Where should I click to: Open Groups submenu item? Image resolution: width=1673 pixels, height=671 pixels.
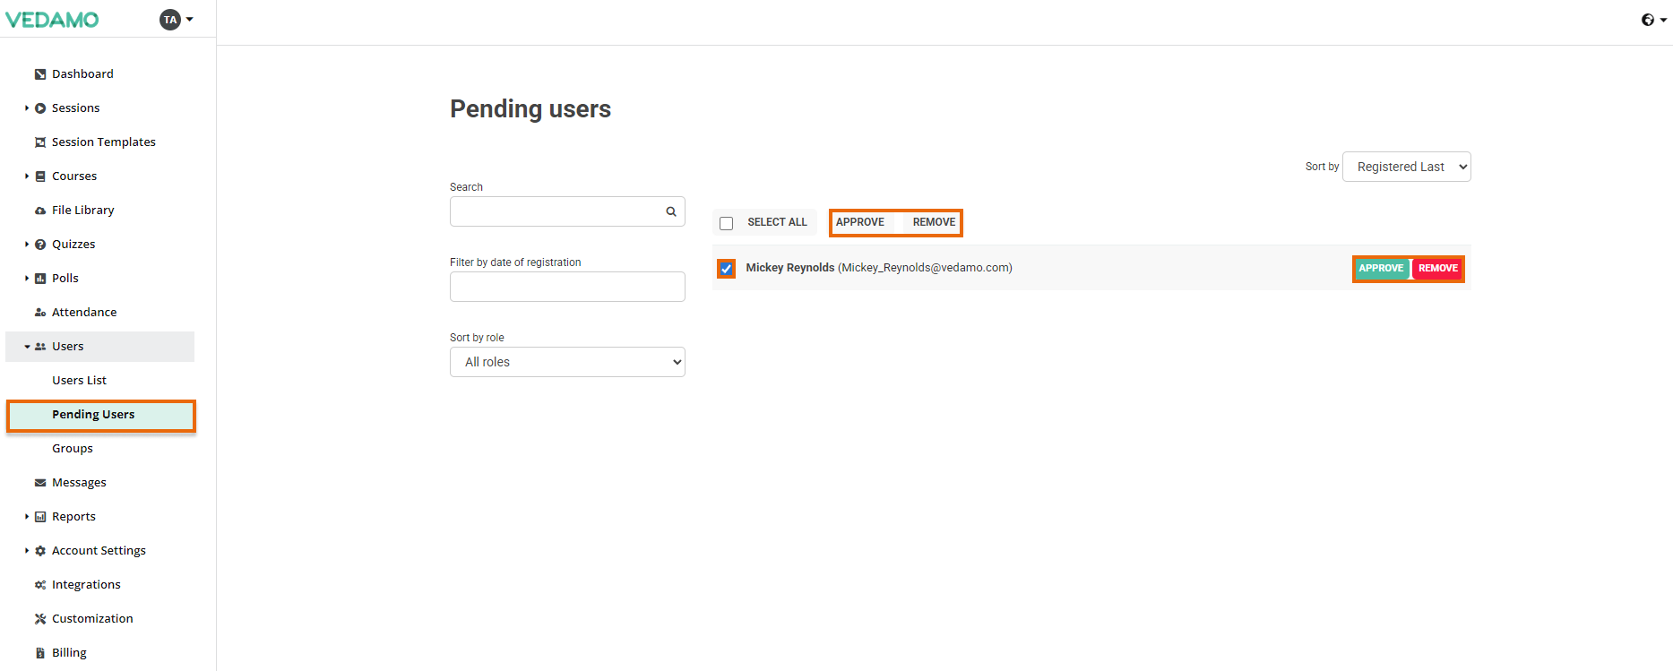click(73, 449)
